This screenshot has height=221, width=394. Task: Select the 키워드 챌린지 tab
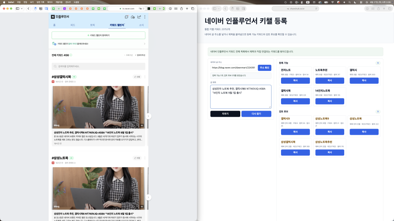pyautogui.click(x=117, y=25)
